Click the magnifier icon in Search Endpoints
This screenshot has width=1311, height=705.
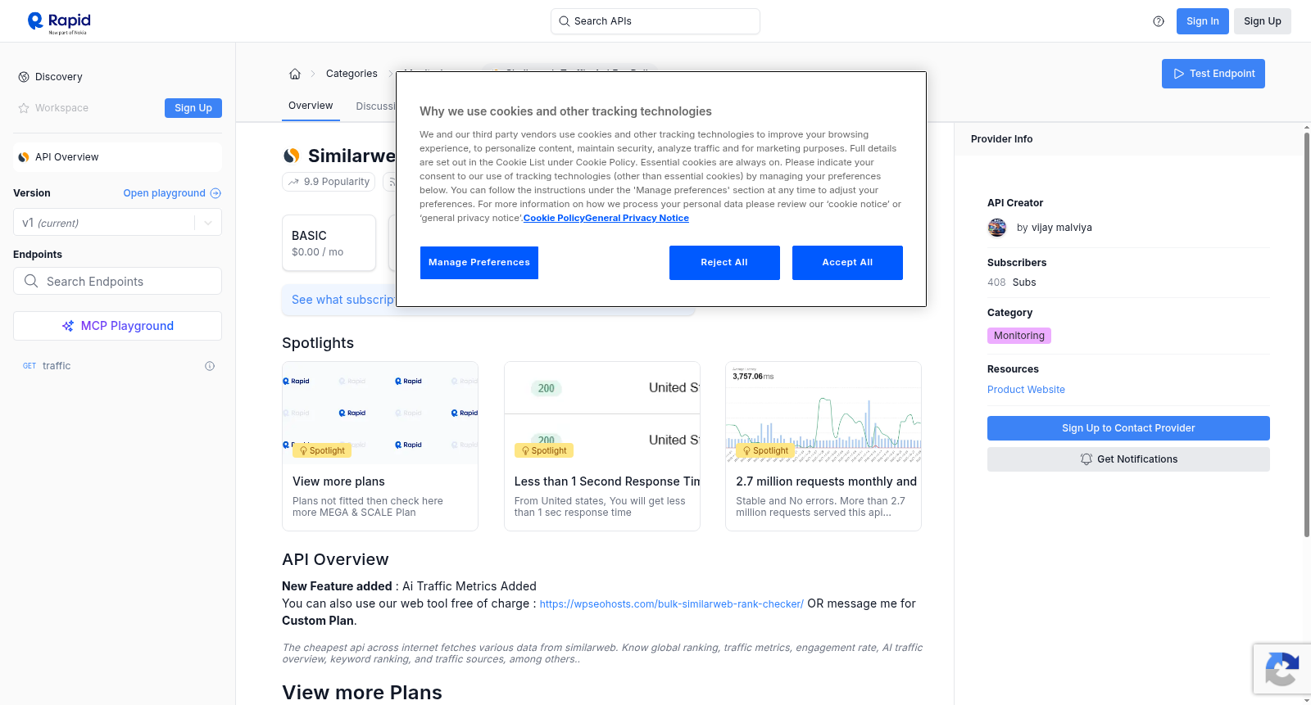(x=31, y=281)
